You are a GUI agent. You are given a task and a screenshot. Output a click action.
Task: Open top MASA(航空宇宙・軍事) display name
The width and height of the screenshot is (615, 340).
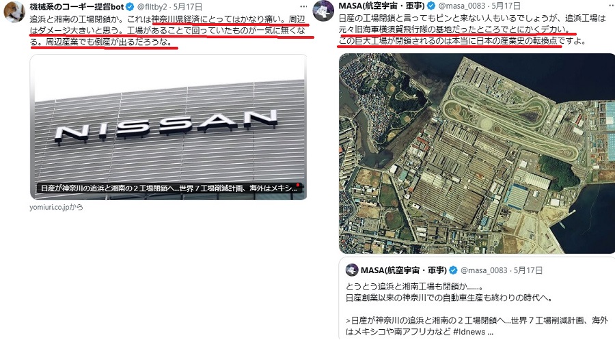[381, 6]
